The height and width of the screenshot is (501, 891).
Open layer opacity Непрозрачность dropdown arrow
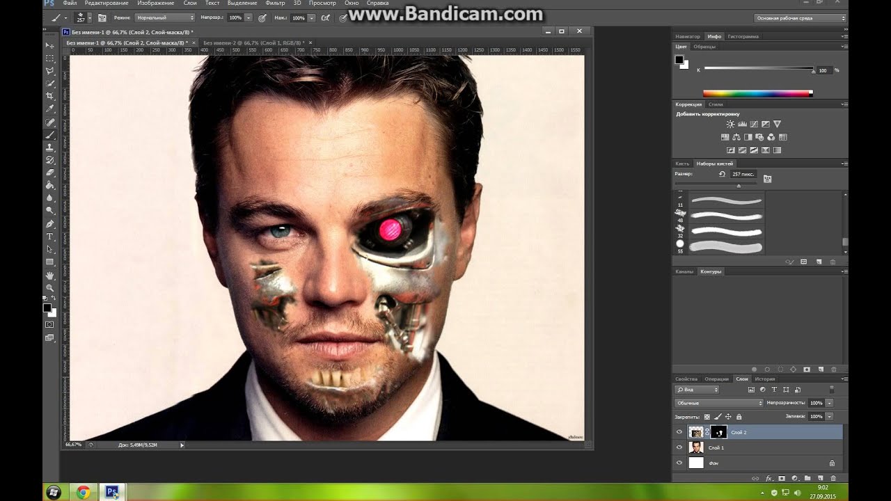point(829,403)
